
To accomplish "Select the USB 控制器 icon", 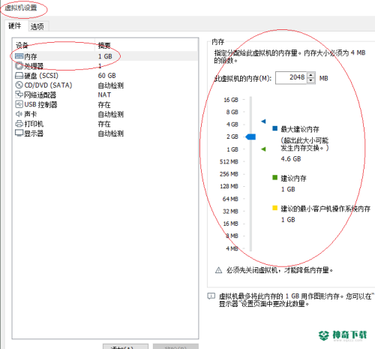I will 19,104.
